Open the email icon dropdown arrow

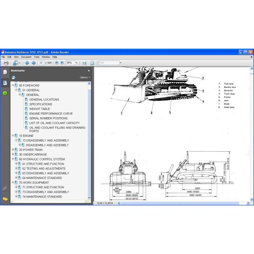tap(20, 63)
